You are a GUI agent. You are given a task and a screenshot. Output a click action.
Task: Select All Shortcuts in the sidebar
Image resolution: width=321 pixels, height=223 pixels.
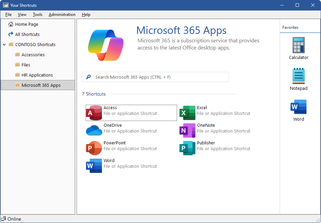pos(27,35)
